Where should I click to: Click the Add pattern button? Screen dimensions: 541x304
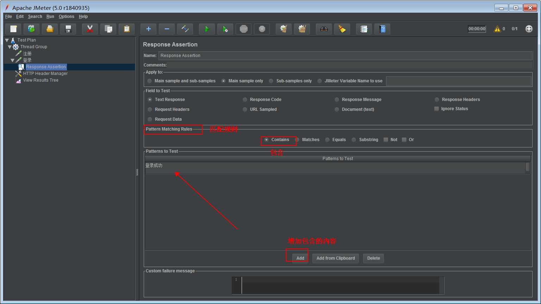pos(300,258)
